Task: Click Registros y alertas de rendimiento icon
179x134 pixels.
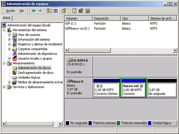Action: point(15,44)
